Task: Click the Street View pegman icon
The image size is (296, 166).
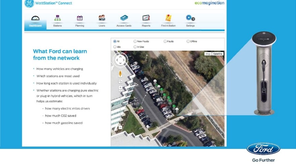Action: point(120,73)
